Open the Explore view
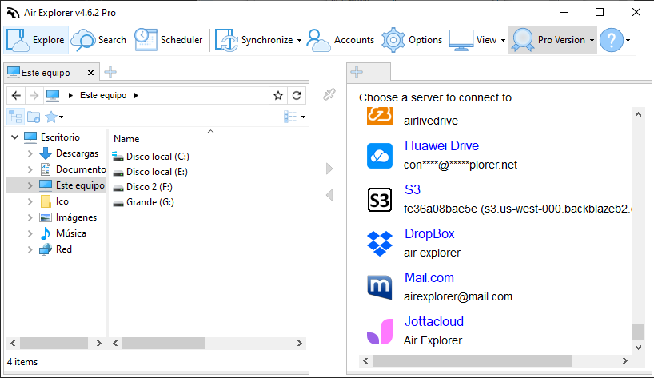This screenshot has height=378, width=654. (x=36, y=40)
